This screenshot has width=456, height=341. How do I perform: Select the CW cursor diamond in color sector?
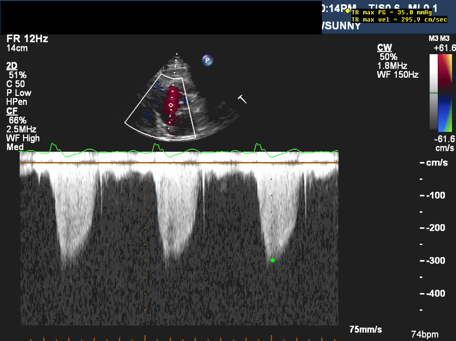pyautogui.click(x=171, y=105)
